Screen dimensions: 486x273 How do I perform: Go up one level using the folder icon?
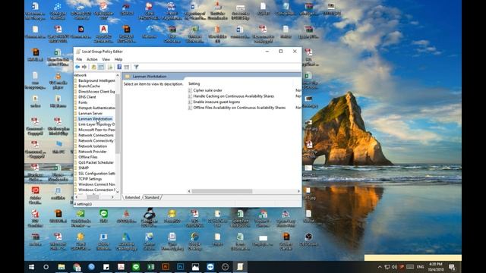tap(93, 67)
